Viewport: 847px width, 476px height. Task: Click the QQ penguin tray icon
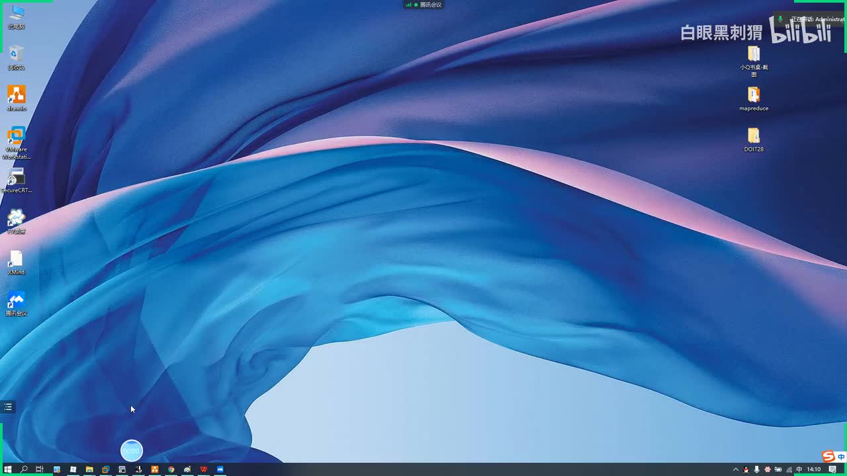(746, 469)
